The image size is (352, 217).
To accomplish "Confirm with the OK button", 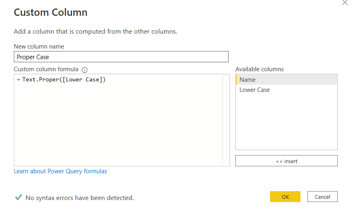I will point(285,197).
